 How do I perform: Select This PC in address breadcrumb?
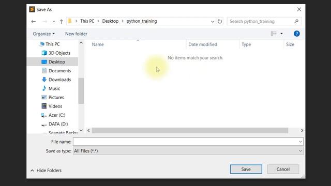coord(87,21)
